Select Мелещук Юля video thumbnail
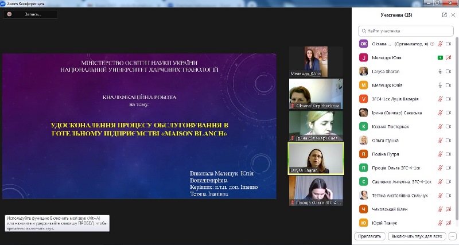459x245 pixels. click(x=316, y=62)
